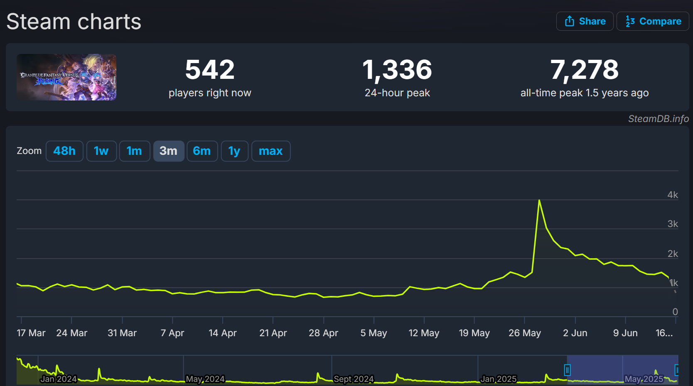
Task: Grab the left navigator range handle
Action: (567, 370)
